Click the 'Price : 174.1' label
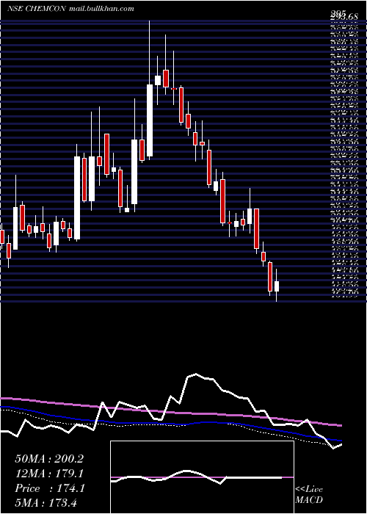367x514 pixels. 50,488
